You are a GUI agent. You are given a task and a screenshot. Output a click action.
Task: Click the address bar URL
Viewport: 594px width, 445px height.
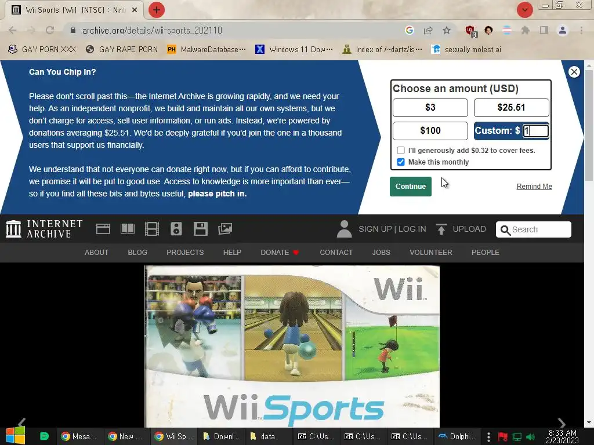pyautogui.click(x=153, y=30)
